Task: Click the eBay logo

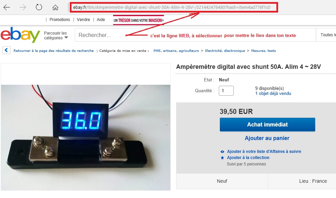Action: [x=20, y=35]
